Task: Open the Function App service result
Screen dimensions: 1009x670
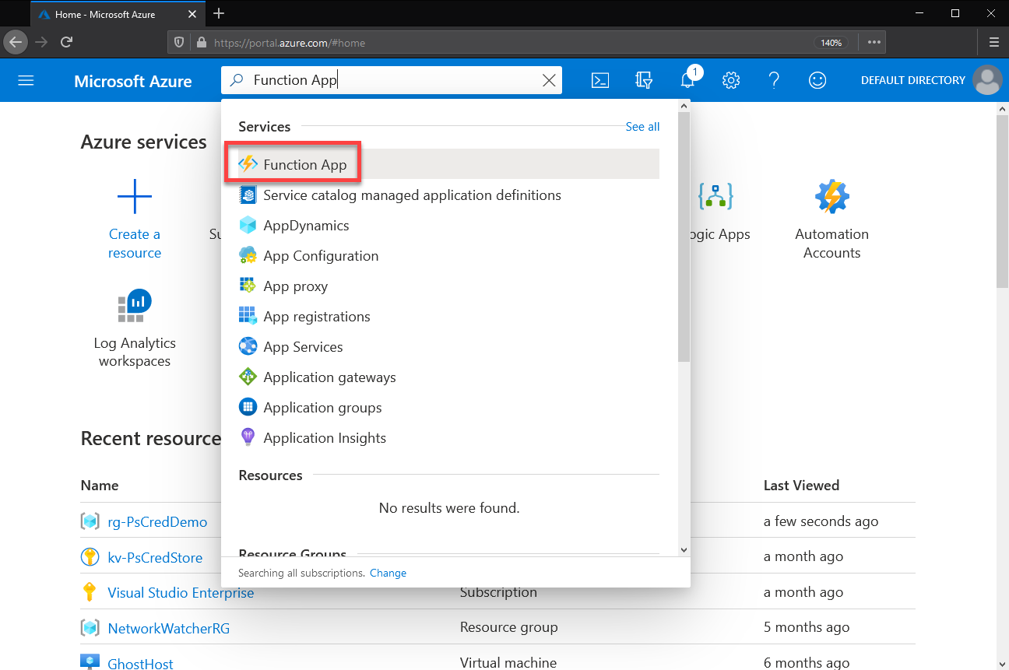Action: (448, 164)
